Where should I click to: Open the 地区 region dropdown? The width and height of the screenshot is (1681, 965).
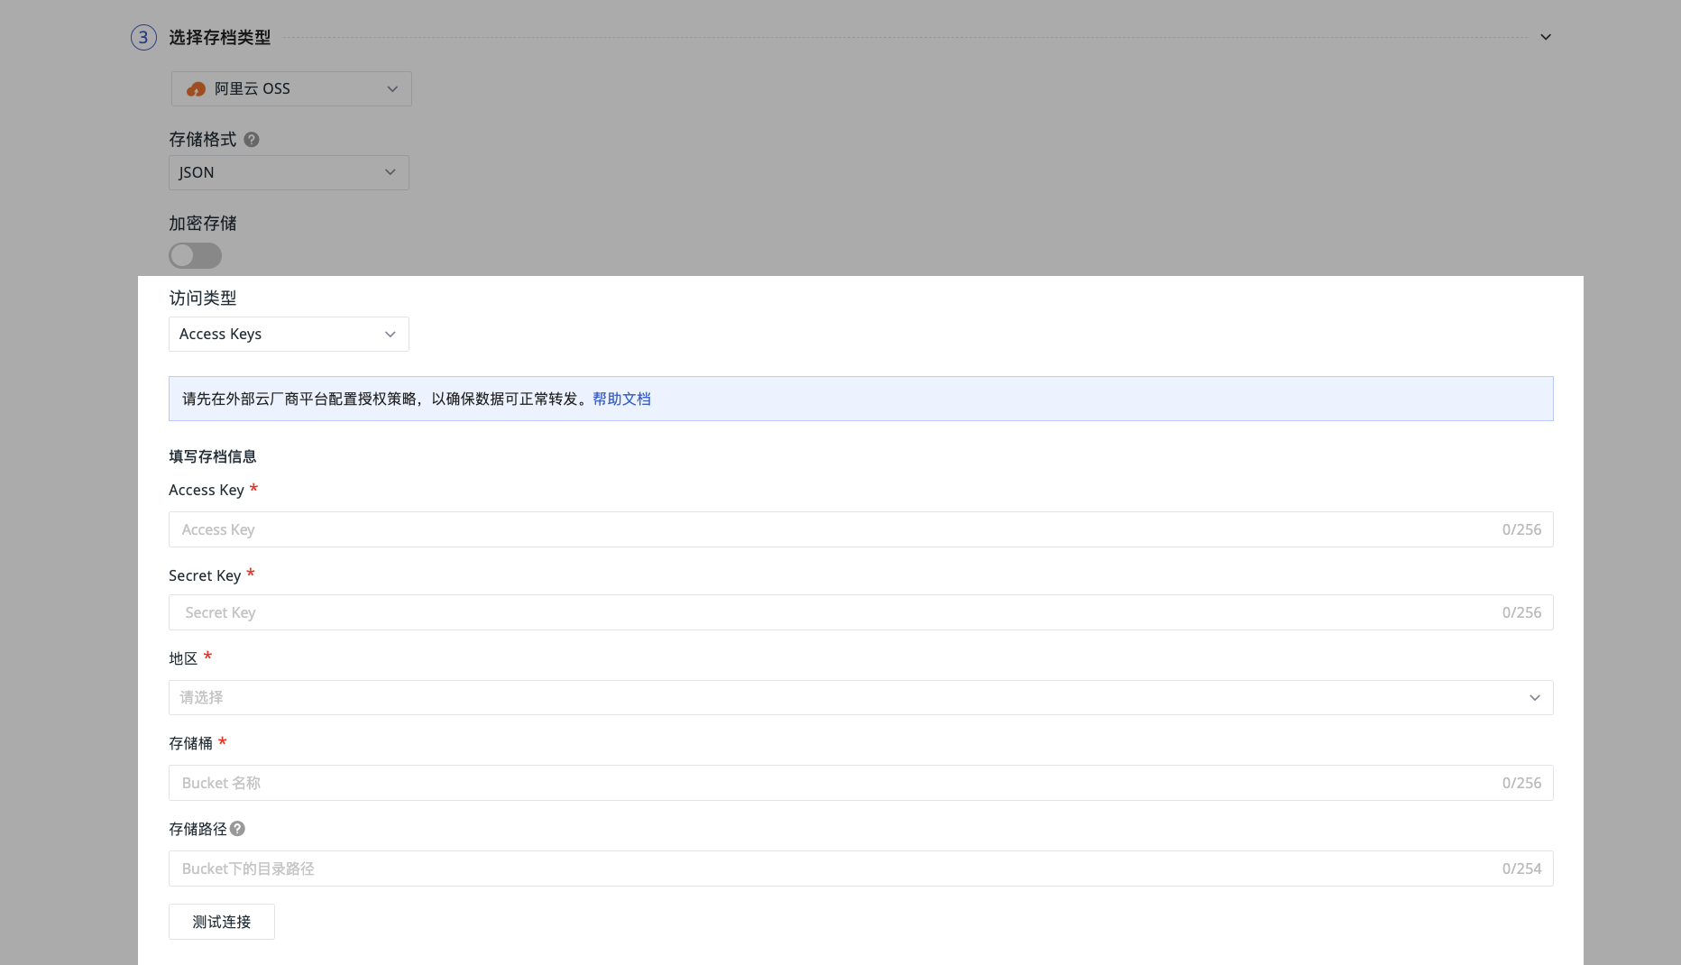[860, 697]
